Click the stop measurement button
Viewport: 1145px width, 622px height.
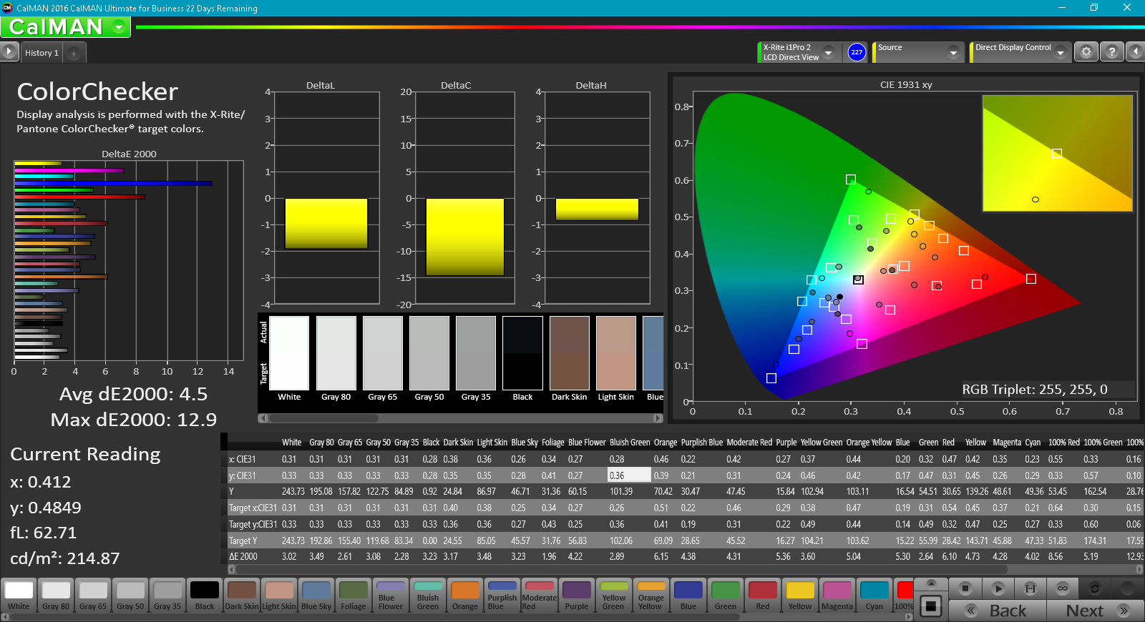coord(965,588)
